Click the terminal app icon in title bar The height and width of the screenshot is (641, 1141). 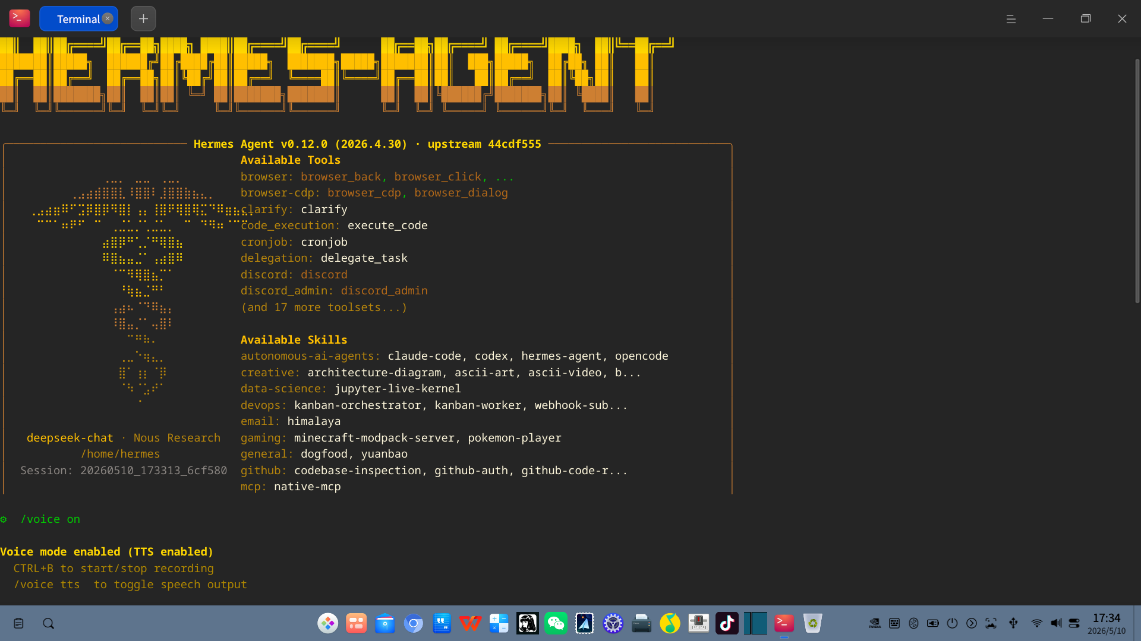coord(20,18)
